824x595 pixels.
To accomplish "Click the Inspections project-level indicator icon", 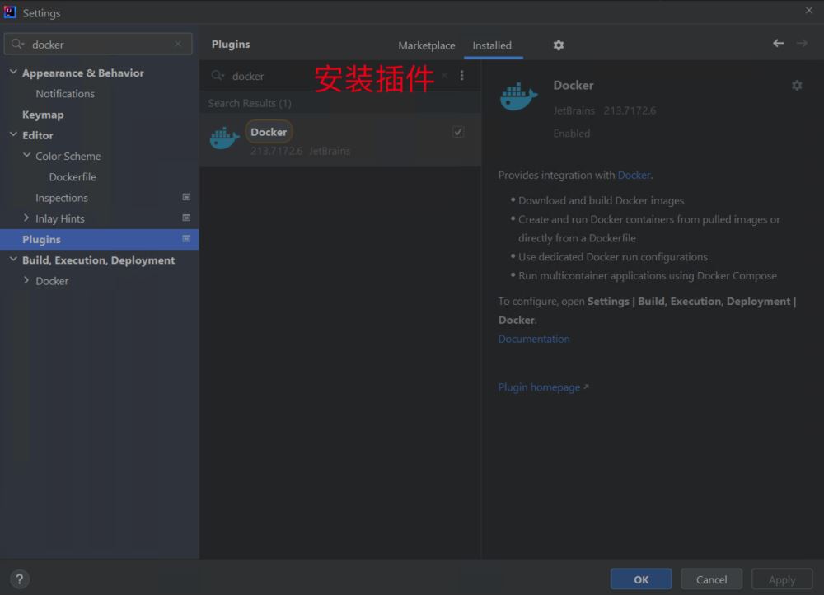I will (186, 197).
